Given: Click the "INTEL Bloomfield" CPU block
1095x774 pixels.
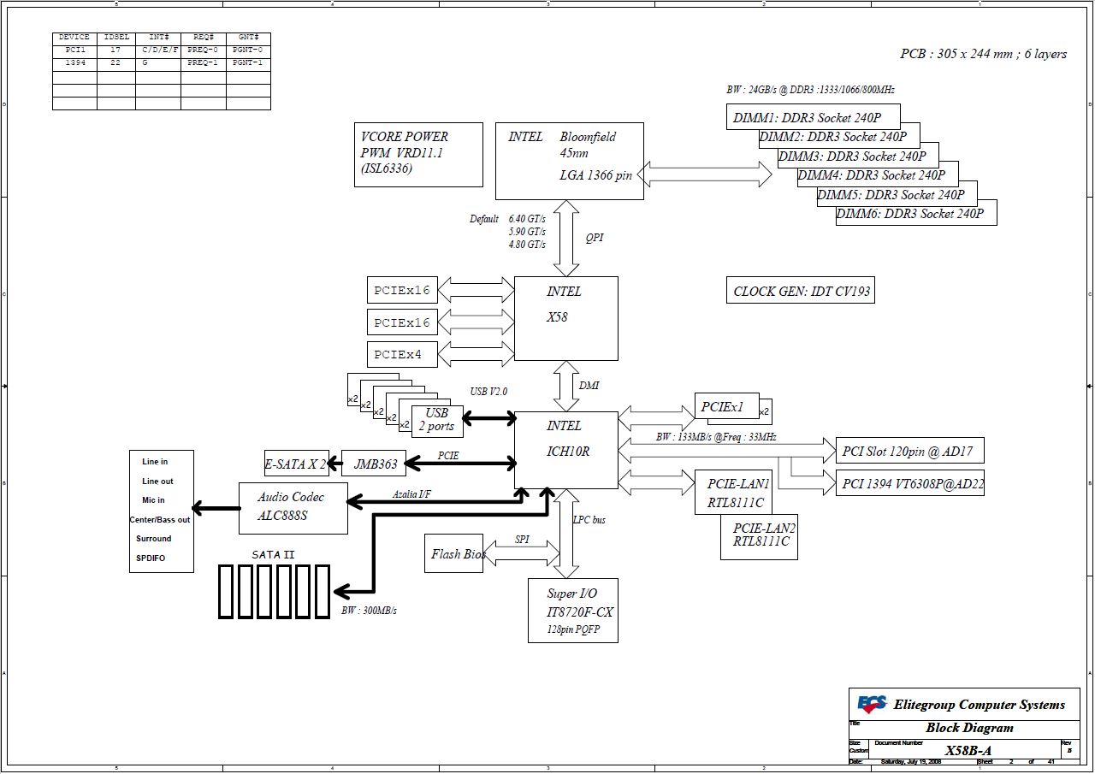Looking at the screenshot, I should pos(570,161).
